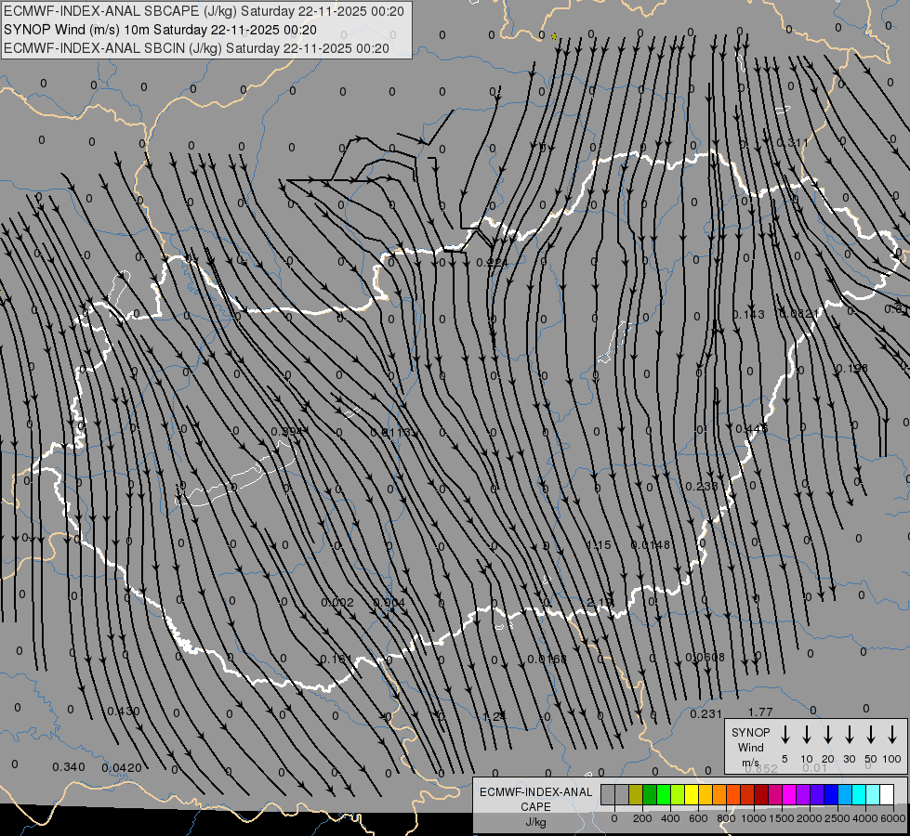The image size is (910, 836).
Task: Click the faint 0.852 value under wind legend
Action: pos(761,769)
